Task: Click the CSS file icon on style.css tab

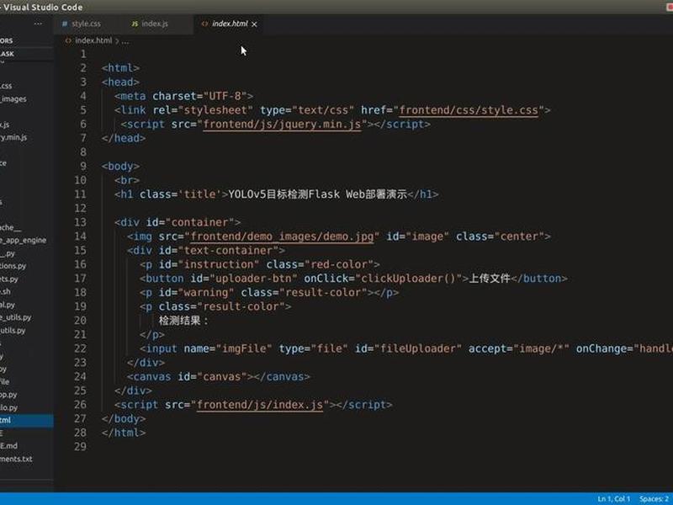Action: click(65, 24)
